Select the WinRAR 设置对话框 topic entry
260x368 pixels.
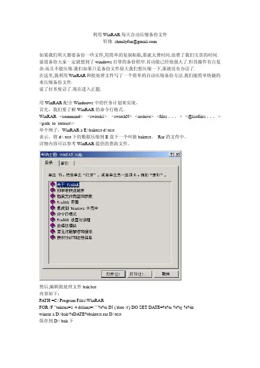(x=73, y=220)
